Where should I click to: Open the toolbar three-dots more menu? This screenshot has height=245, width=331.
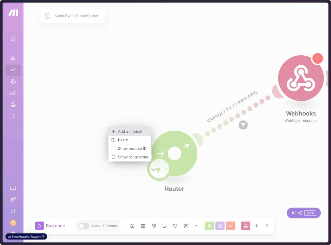[x=196, y=226]
